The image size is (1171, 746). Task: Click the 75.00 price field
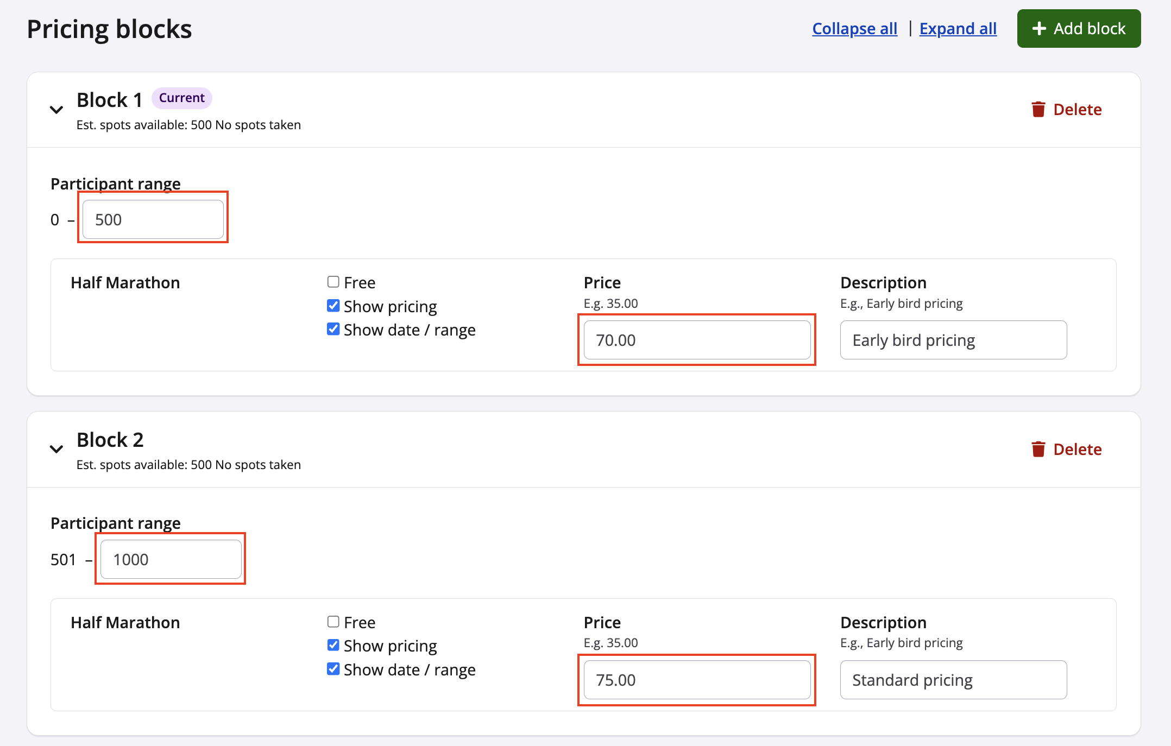pos(697,680)
